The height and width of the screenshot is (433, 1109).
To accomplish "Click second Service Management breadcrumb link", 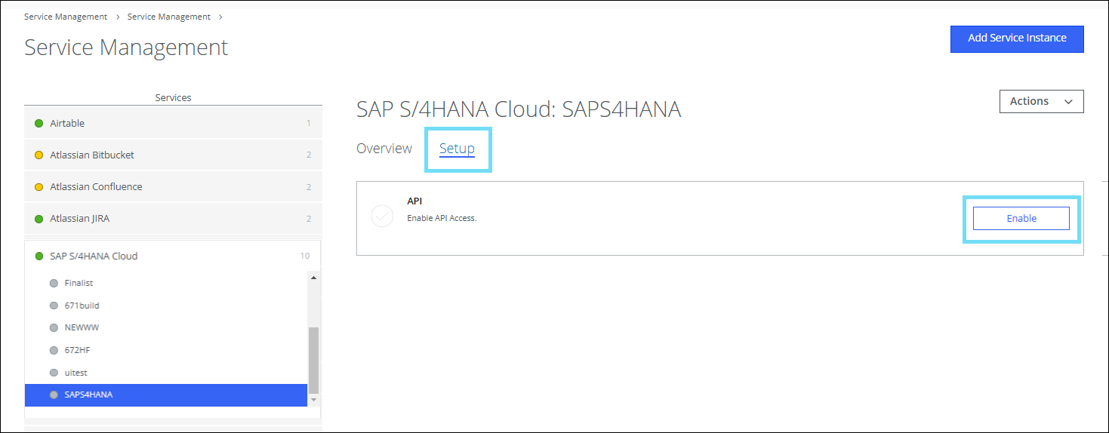I will (169, 17).
